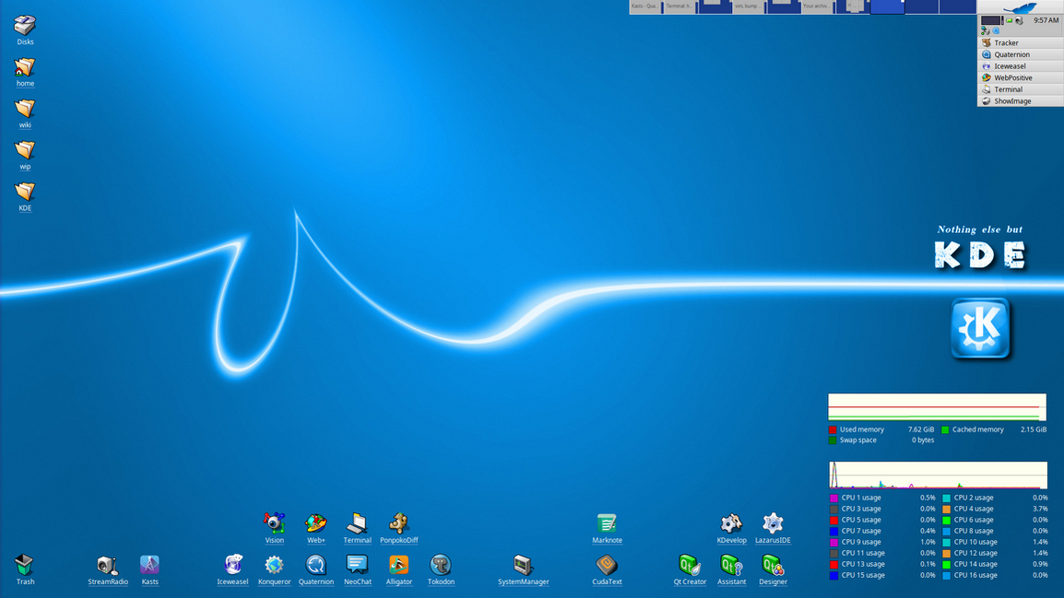Launch the KDevelop desktop icon
This screenshot has width=1064, height=598.
coord(731,523)
